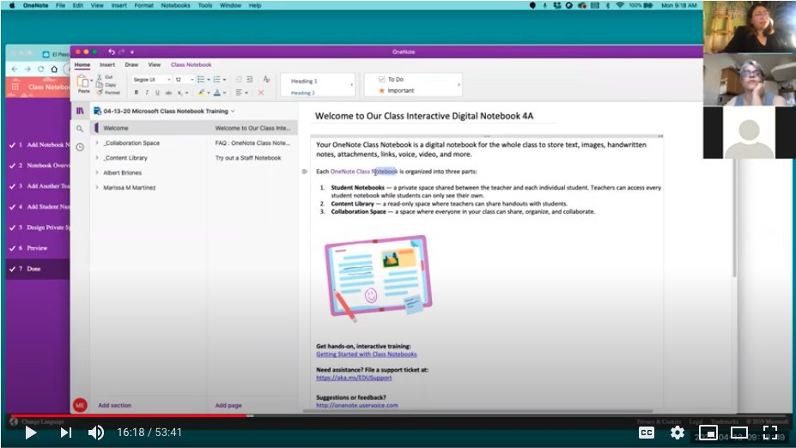Open the Tools menu in menu bar

[205, 6]
